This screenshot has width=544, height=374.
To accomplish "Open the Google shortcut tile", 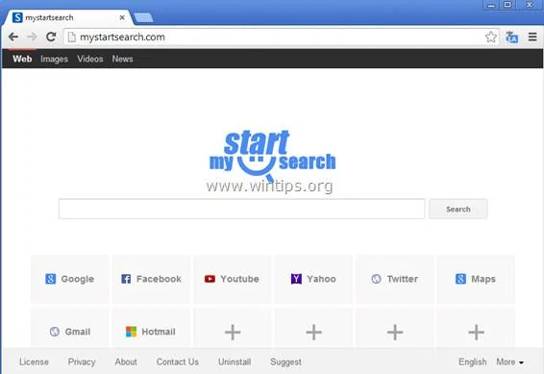I will click(x=70, y=279).
